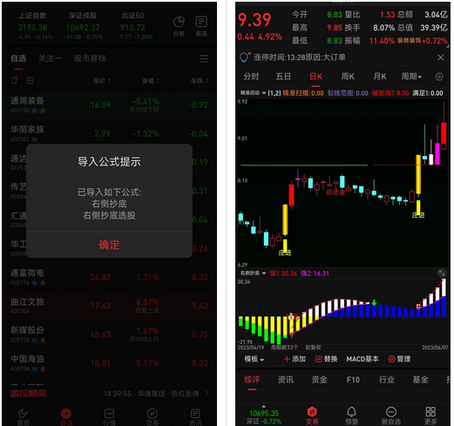The width and height of the screenshot is (454, 426).
Task: Switch to the 自选 watchlist tab
Action: (x=18, y=58)
